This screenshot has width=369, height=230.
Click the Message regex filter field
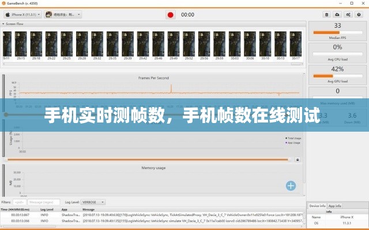coord(44,202)
